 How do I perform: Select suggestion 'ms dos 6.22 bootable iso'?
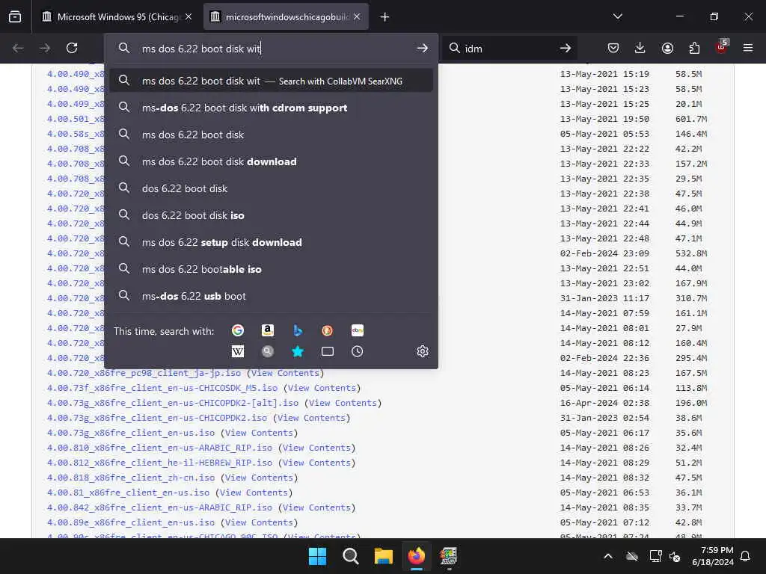[271, 269]
